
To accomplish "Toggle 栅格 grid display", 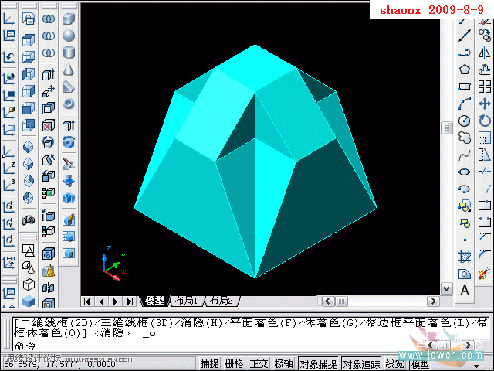I will coord(234,364).
